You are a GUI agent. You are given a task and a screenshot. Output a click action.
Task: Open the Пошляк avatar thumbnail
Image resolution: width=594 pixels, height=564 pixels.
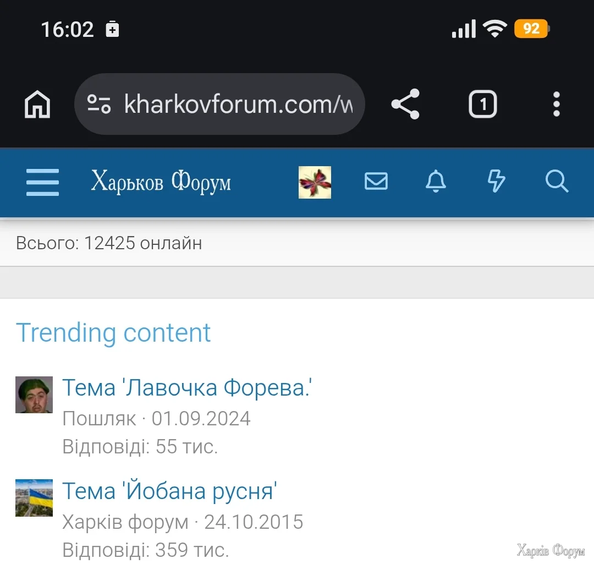pos(34,395)
